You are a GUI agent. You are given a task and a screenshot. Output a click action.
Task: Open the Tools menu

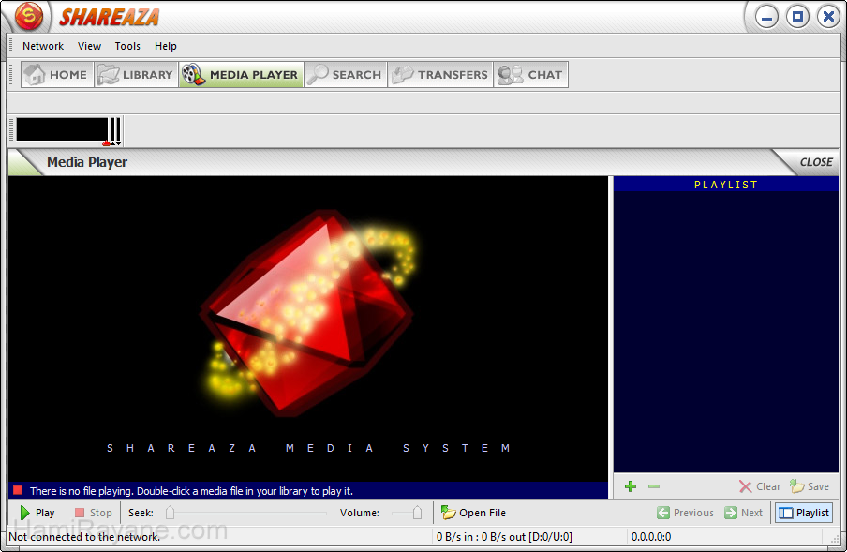point(127,46)
